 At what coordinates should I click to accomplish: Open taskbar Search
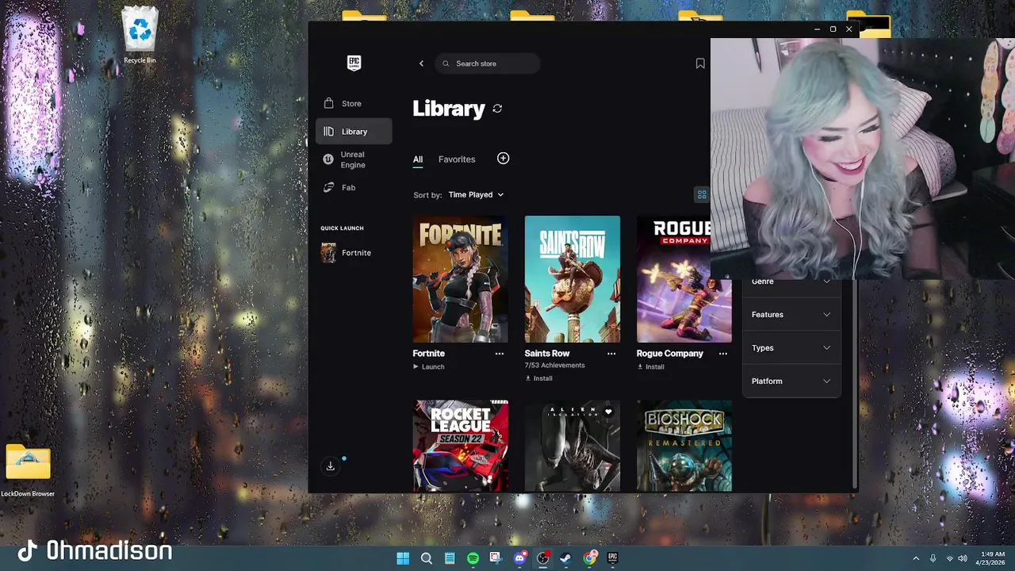[x=427, y=558]
